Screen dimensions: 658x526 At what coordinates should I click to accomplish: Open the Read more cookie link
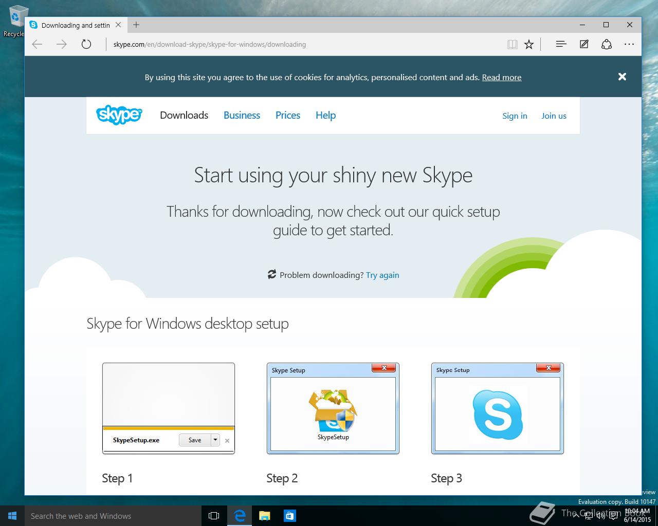click(x=502, y=77)
